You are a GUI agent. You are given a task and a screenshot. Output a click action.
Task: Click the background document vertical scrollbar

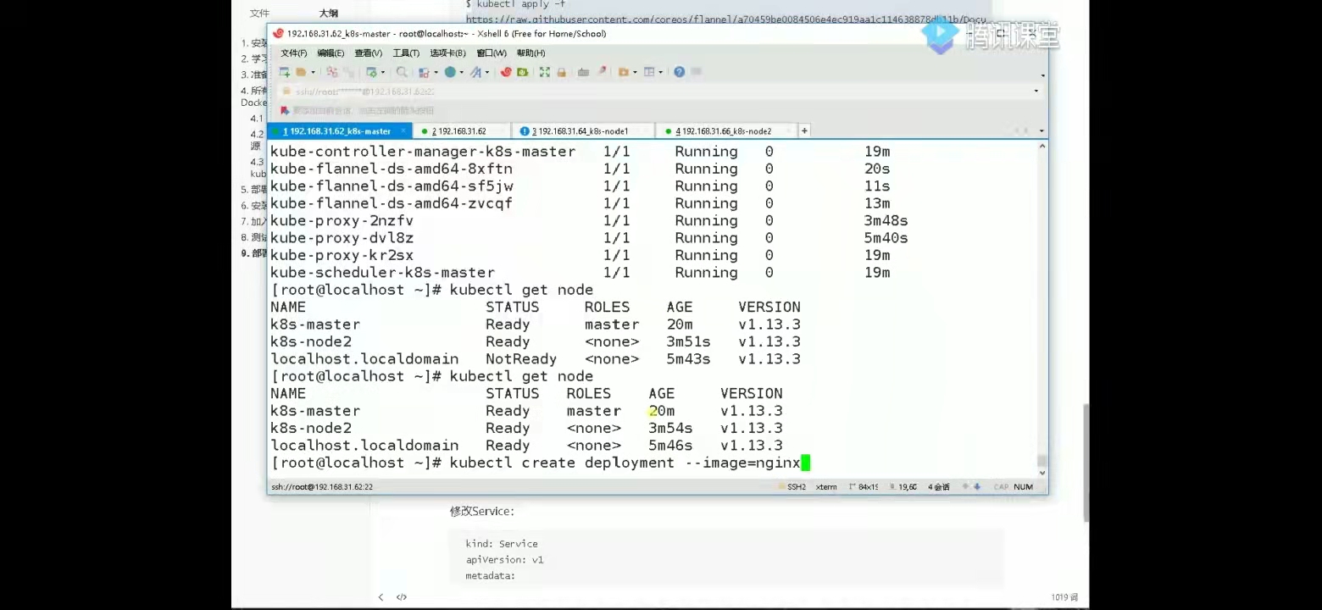(x=1086, y=462)
